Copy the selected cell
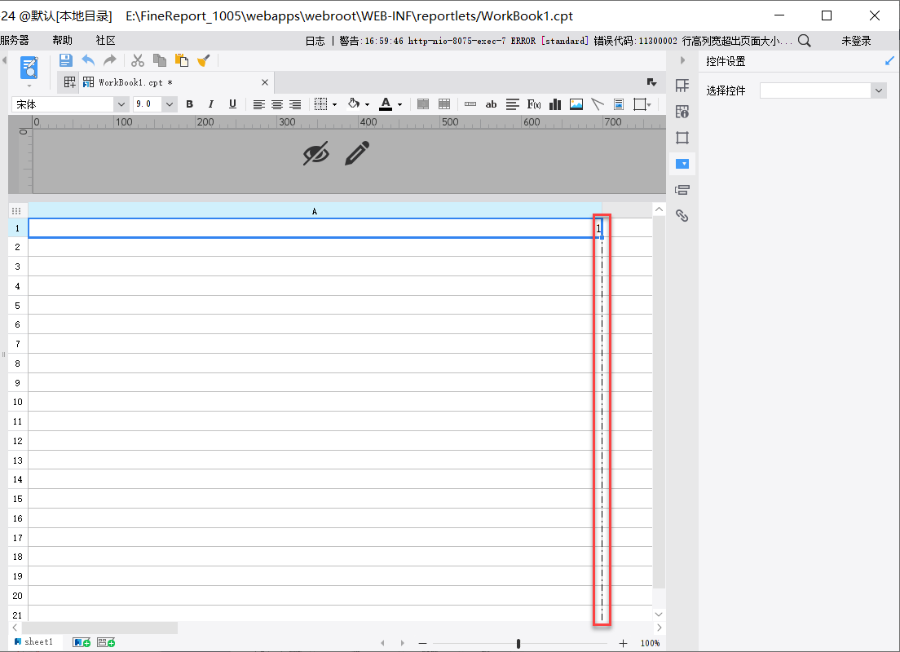 160,60
